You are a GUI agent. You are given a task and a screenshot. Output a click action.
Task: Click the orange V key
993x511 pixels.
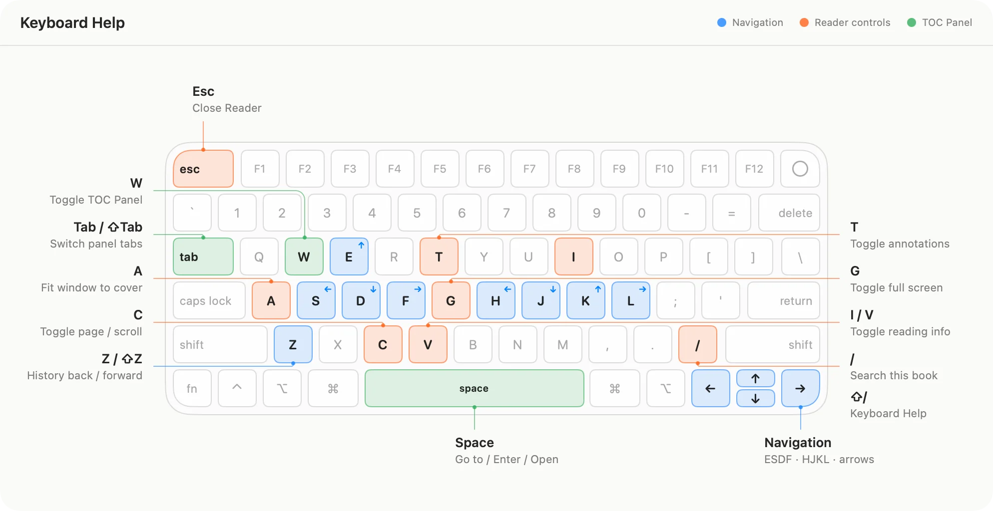click(x=428, y=344)
